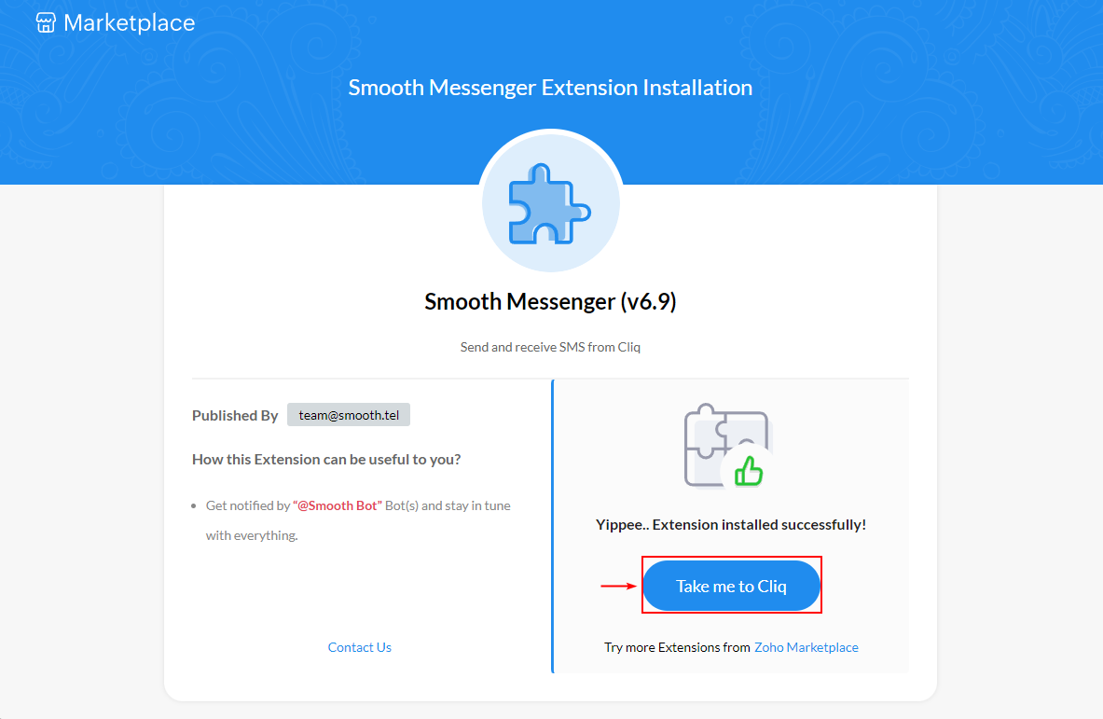This screenshot has width=1103, height=719.
Task: Click the Published By label
Action: click(235, 416)
